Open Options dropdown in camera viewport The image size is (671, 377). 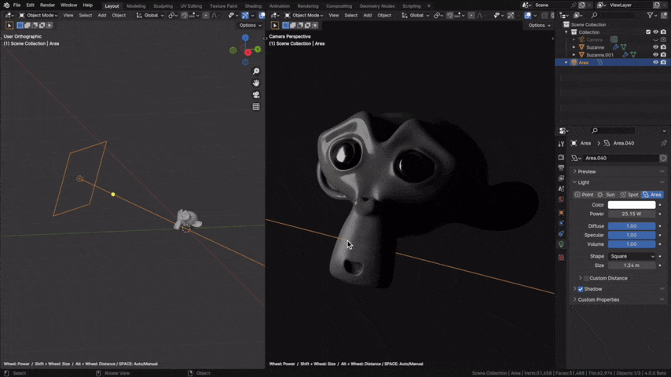(539, 25)
